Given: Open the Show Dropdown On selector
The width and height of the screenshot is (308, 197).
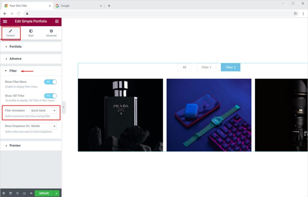Looking at the screenshot, I should [x=43, y=126].
